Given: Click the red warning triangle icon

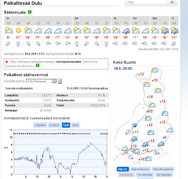Looking at the screenshot, I should tap(7, 62).
